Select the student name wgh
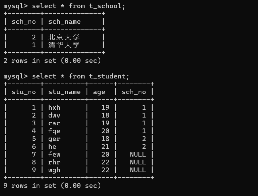Viewport: 258px width, 196px height. click(54, 170)
